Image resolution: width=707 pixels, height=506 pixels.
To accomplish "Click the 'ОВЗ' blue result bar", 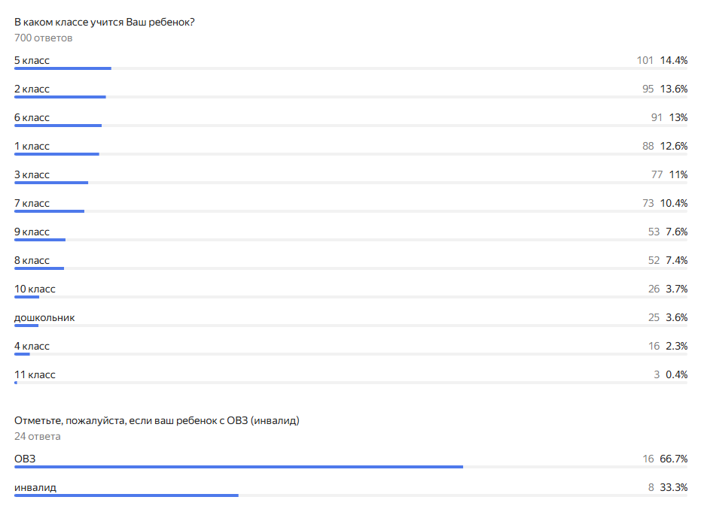I will tap(238, 467).
